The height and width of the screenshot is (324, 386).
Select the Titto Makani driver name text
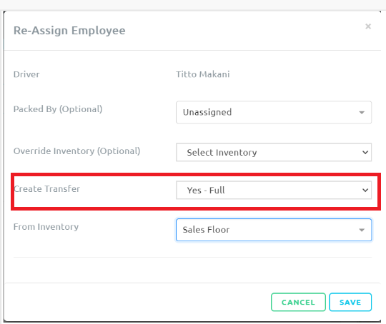(203, 74)
